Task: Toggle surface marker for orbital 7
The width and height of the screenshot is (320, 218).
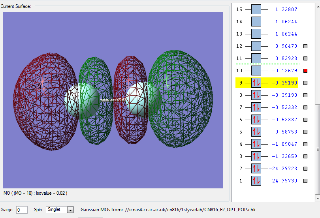Action: 305,107
